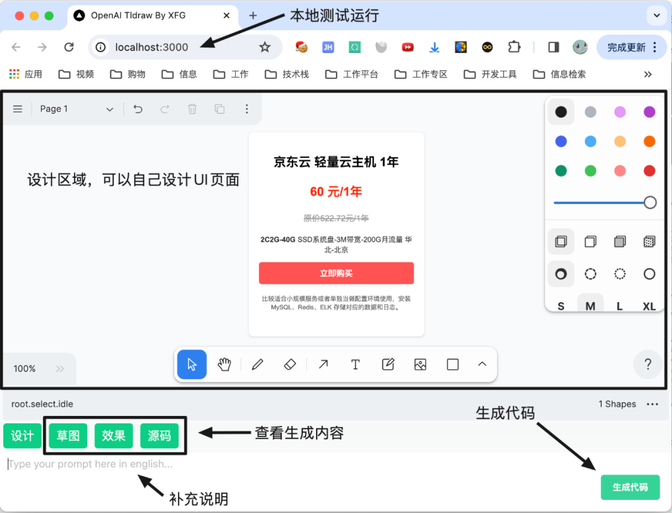
Task: Switch to the 草图 tab
Action: 68,436
